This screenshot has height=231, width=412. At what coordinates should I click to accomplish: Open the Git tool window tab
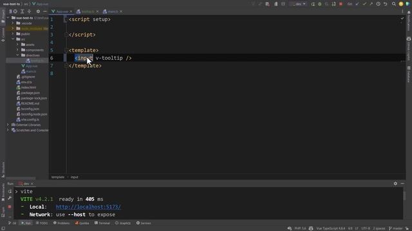click(x=12, y=223)
